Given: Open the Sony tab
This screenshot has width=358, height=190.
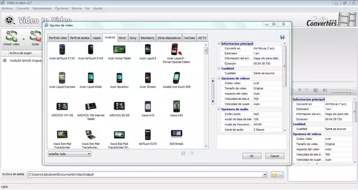Looking at the screenshot, I should [x=133, y=38].
